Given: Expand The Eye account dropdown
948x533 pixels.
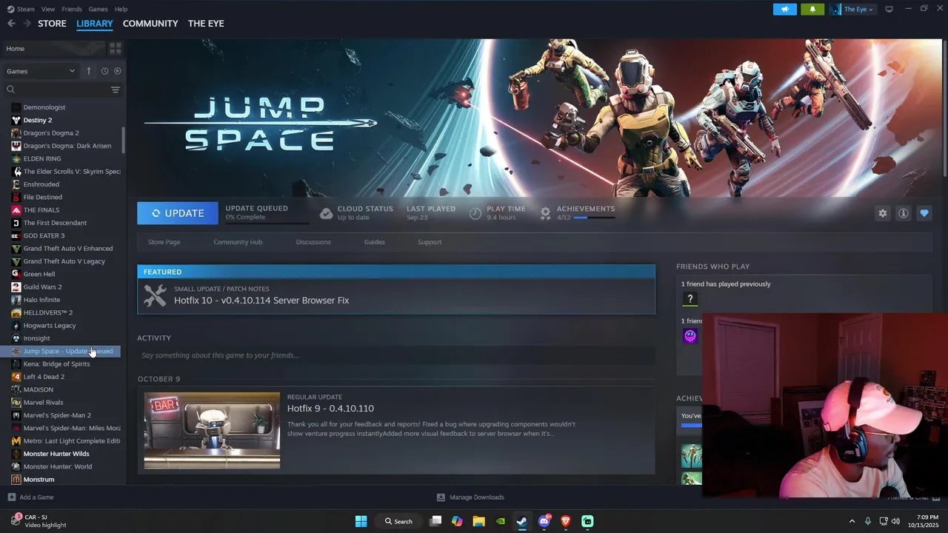Looking at the screenshot, I should click(852, 9).
